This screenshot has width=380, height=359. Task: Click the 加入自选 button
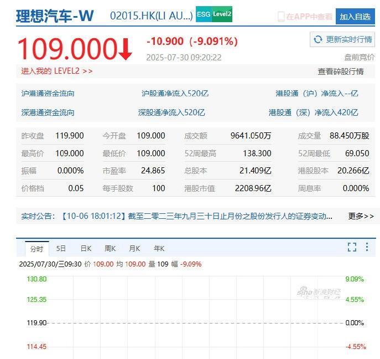click(x=355, y=17)
